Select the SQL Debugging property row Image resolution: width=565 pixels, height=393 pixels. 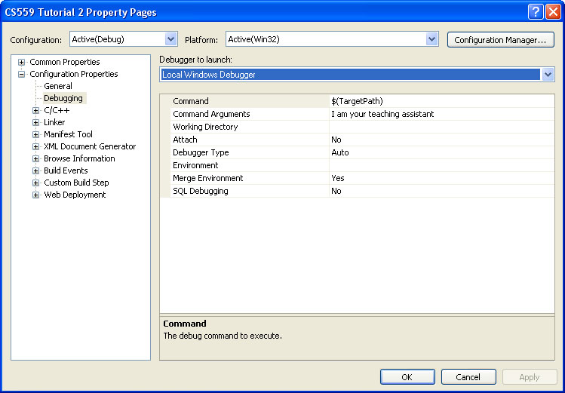click(362, 191)
